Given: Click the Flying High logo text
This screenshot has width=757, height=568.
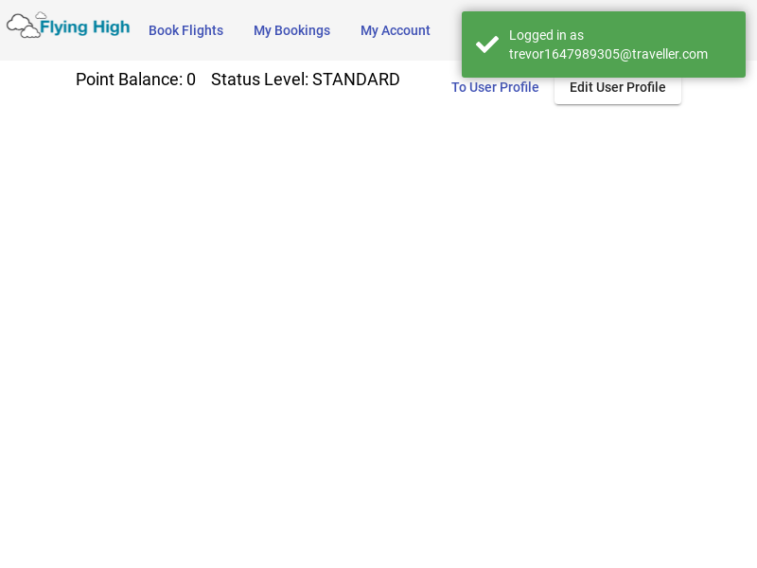Looking at the screenshot, I should pos(84,27).
